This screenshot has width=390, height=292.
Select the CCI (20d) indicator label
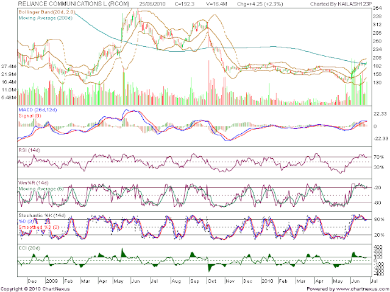[29, 248]
